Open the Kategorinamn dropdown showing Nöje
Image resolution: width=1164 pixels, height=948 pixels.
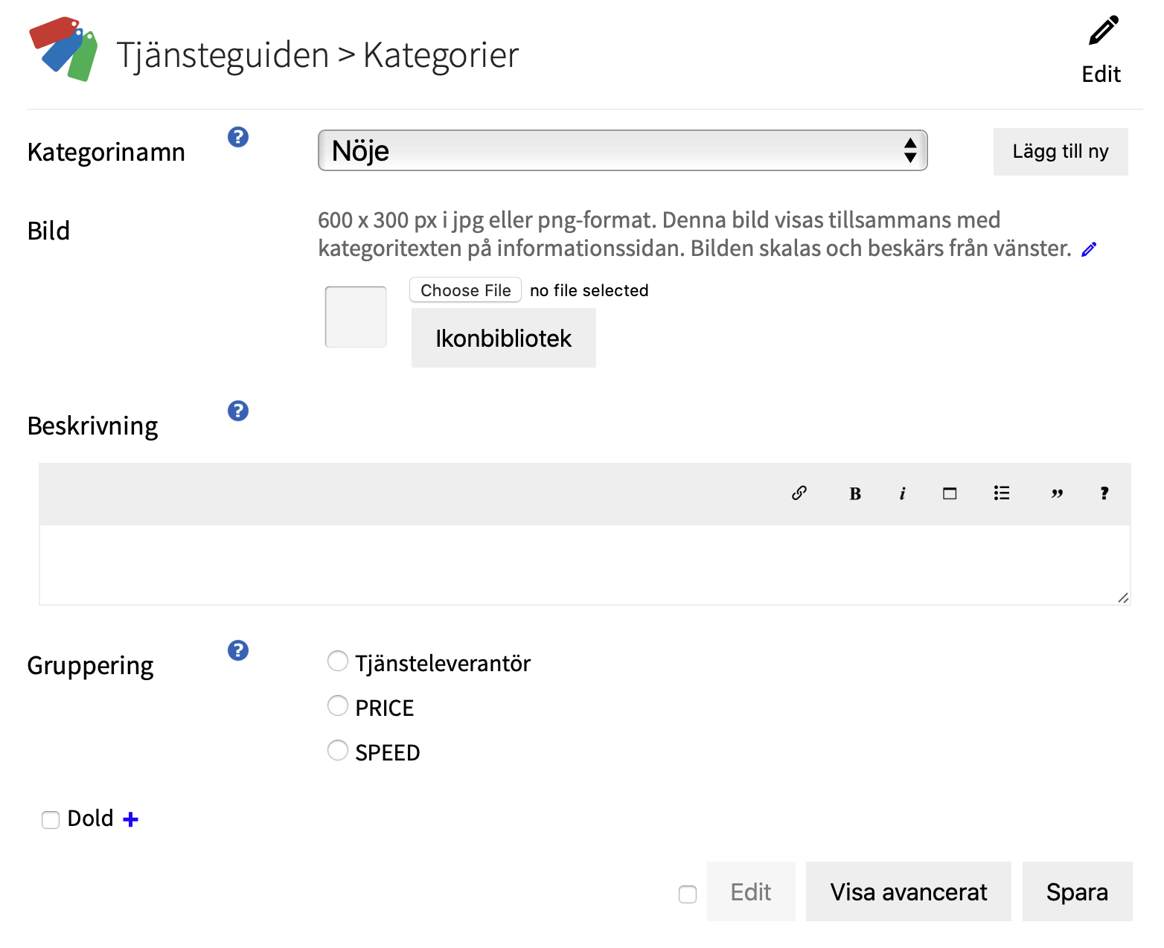[x=622, y=150]
